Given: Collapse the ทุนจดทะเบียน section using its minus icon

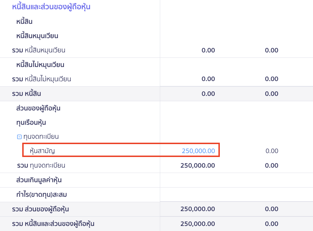Looking at the screenshot, I should (x=19, y=136).
